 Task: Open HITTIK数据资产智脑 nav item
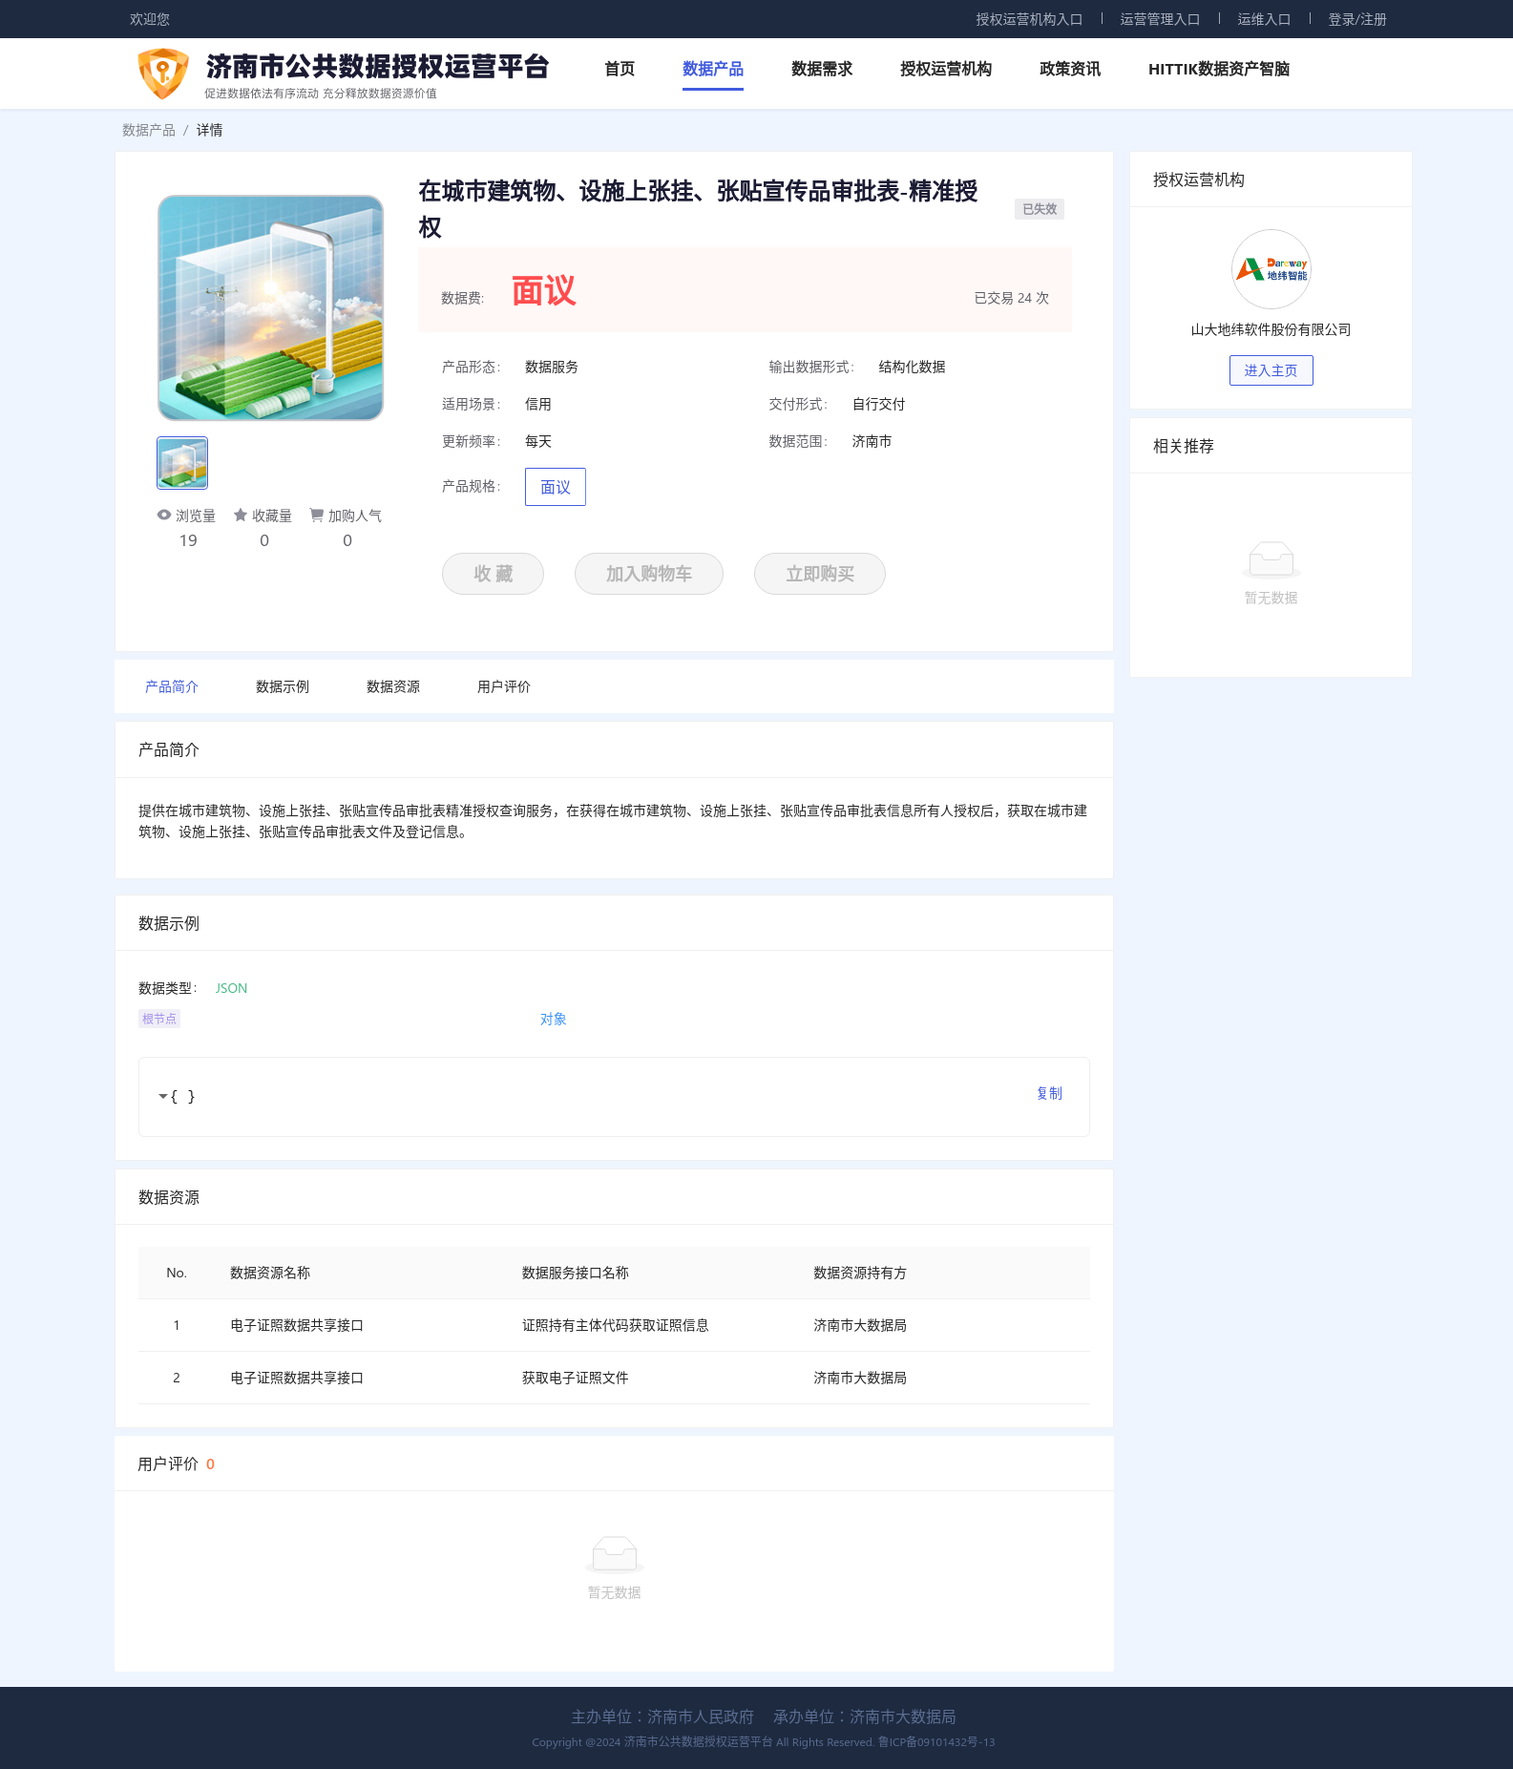coord(1219,69)
